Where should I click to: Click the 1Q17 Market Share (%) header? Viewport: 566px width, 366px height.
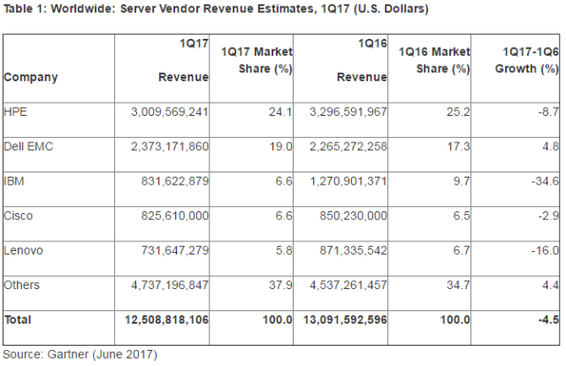(x=256, y=60)
